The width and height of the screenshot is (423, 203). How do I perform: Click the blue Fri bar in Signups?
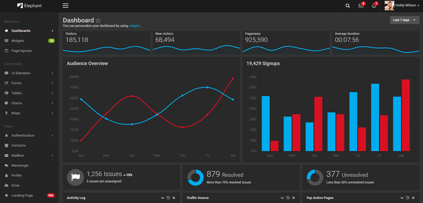(x=375, y=117)
